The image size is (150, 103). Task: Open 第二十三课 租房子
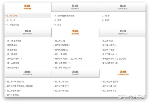tap(110, 82)
